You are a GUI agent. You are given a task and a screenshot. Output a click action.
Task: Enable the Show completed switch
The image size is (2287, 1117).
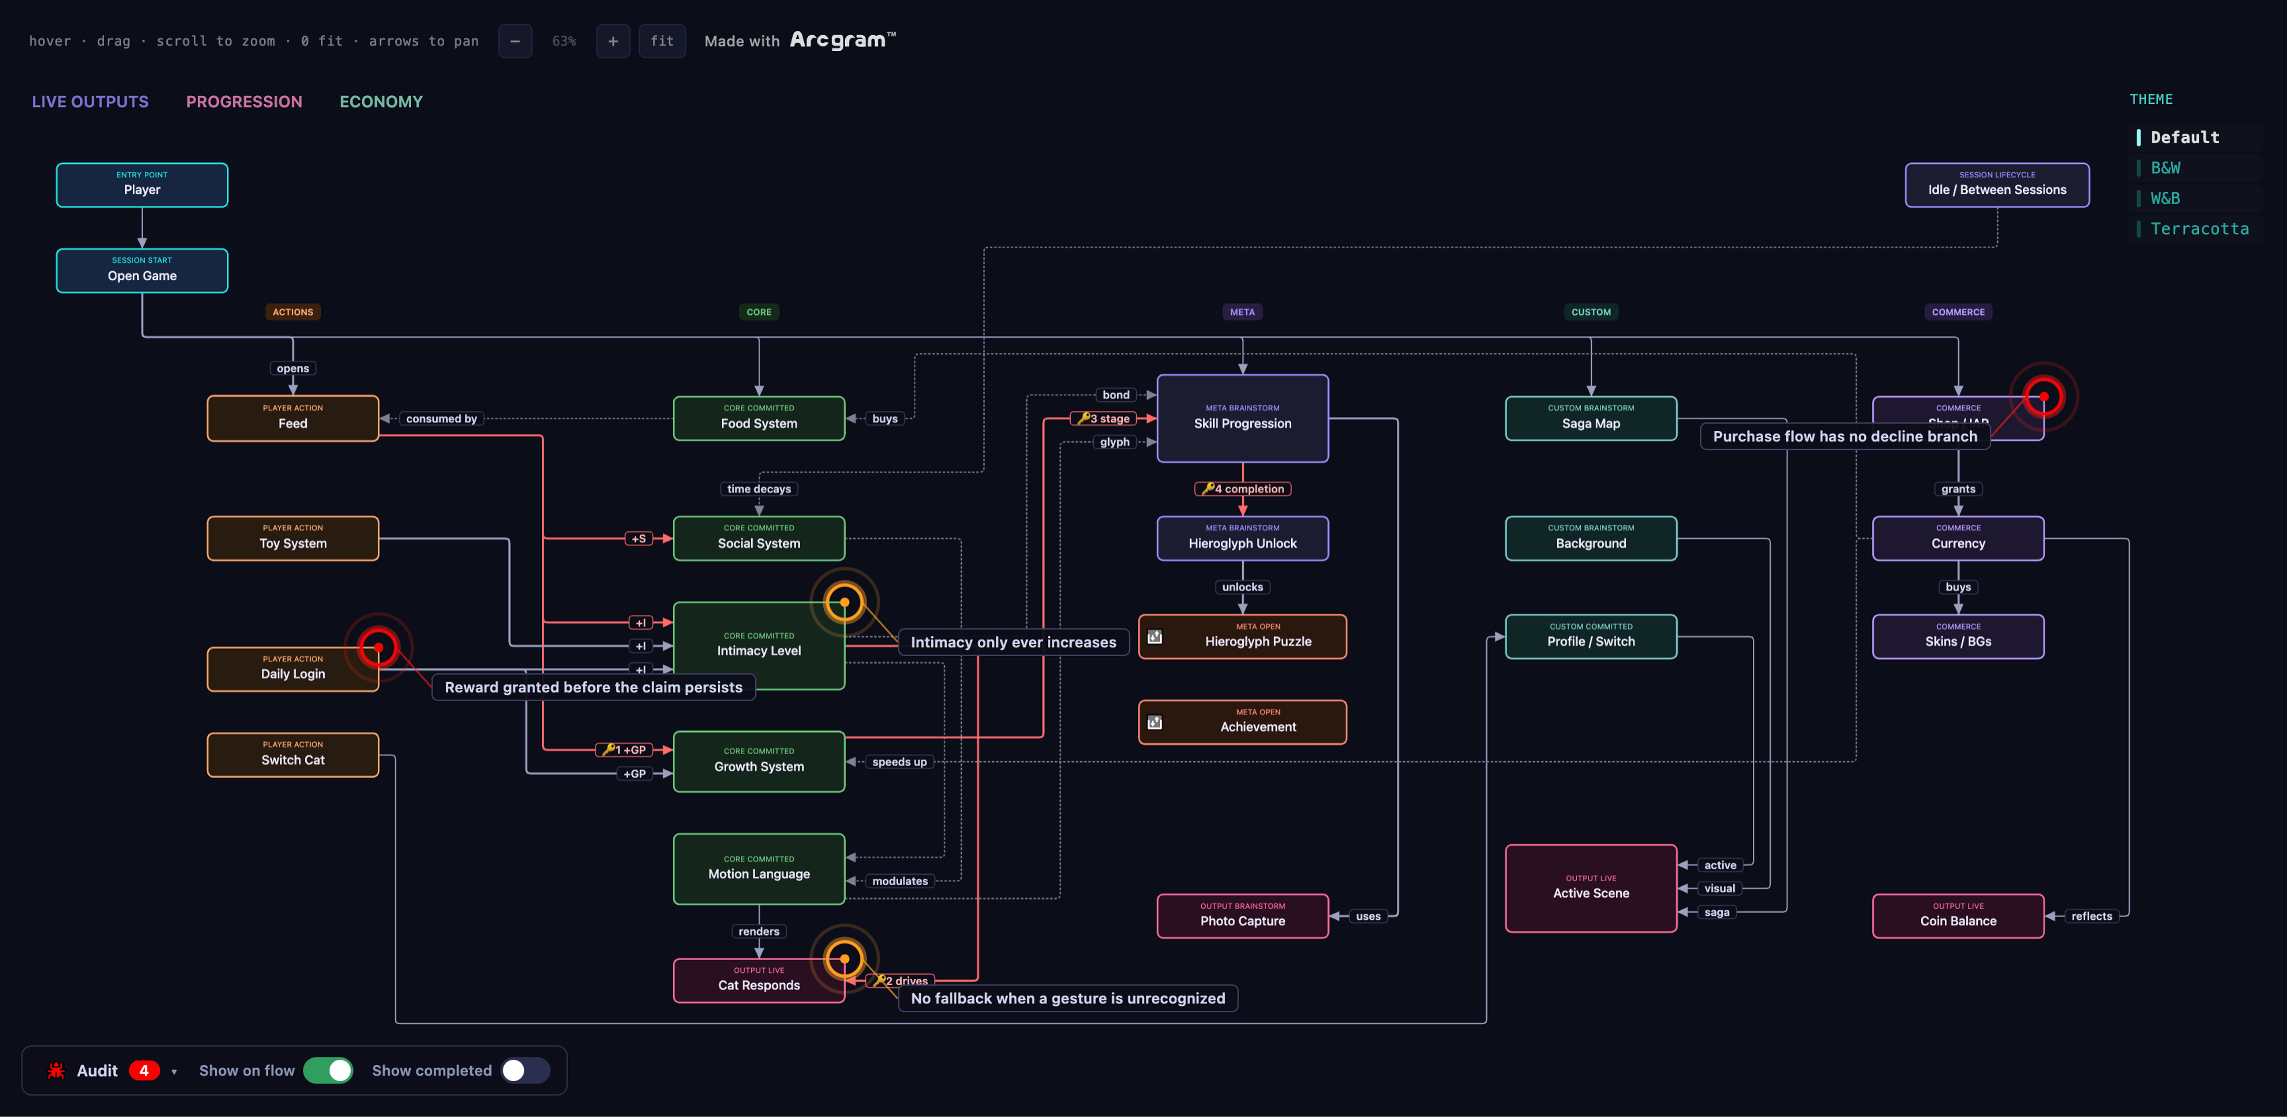[x=525, y=1071]
